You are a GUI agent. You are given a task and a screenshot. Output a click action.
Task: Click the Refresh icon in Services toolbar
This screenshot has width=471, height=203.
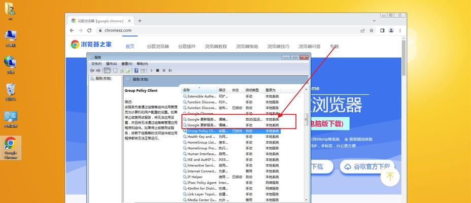(122, 71)
